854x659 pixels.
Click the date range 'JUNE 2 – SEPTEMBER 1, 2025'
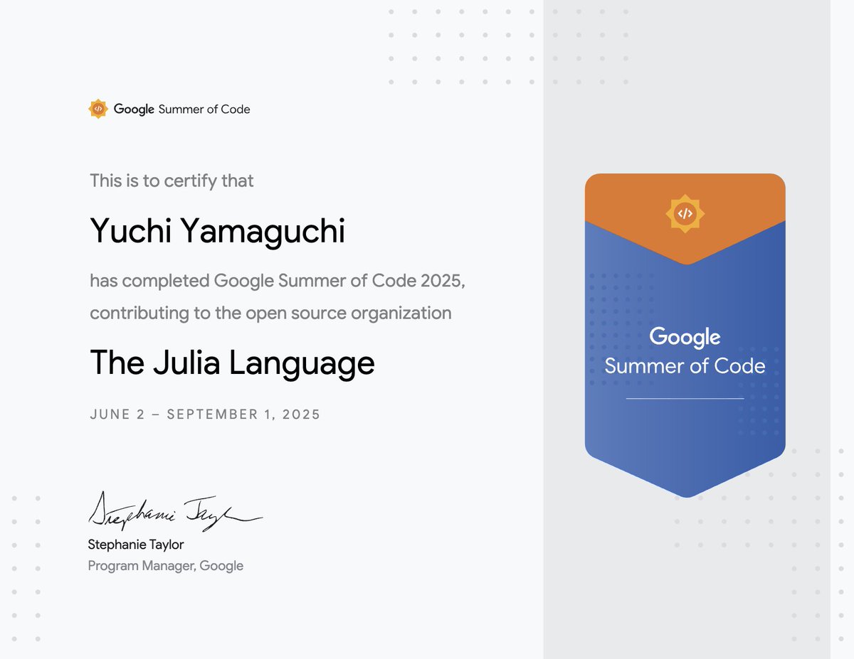pyautogui.click(x=205, y=414)
